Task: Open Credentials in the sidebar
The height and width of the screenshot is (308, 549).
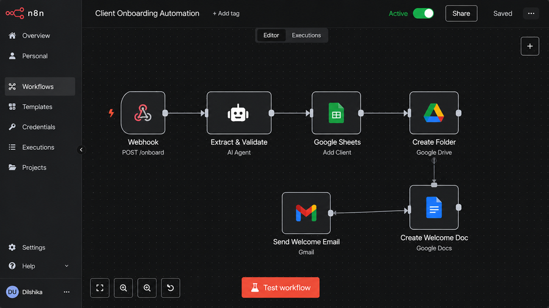Action: click(40, 127)
